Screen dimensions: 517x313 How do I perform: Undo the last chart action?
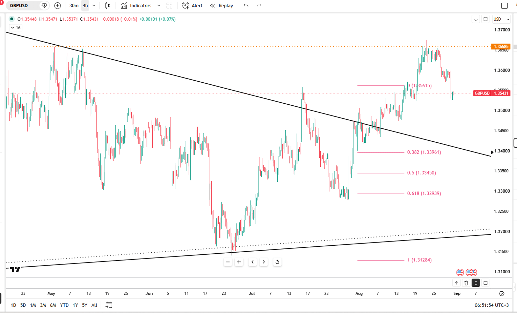pyautogui.click(x=246, y=6)
